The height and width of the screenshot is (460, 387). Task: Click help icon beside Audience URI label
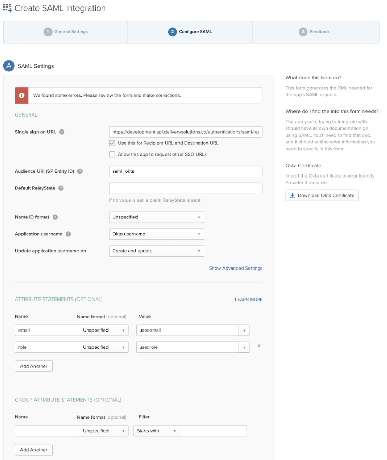click(x=80, y=171)
